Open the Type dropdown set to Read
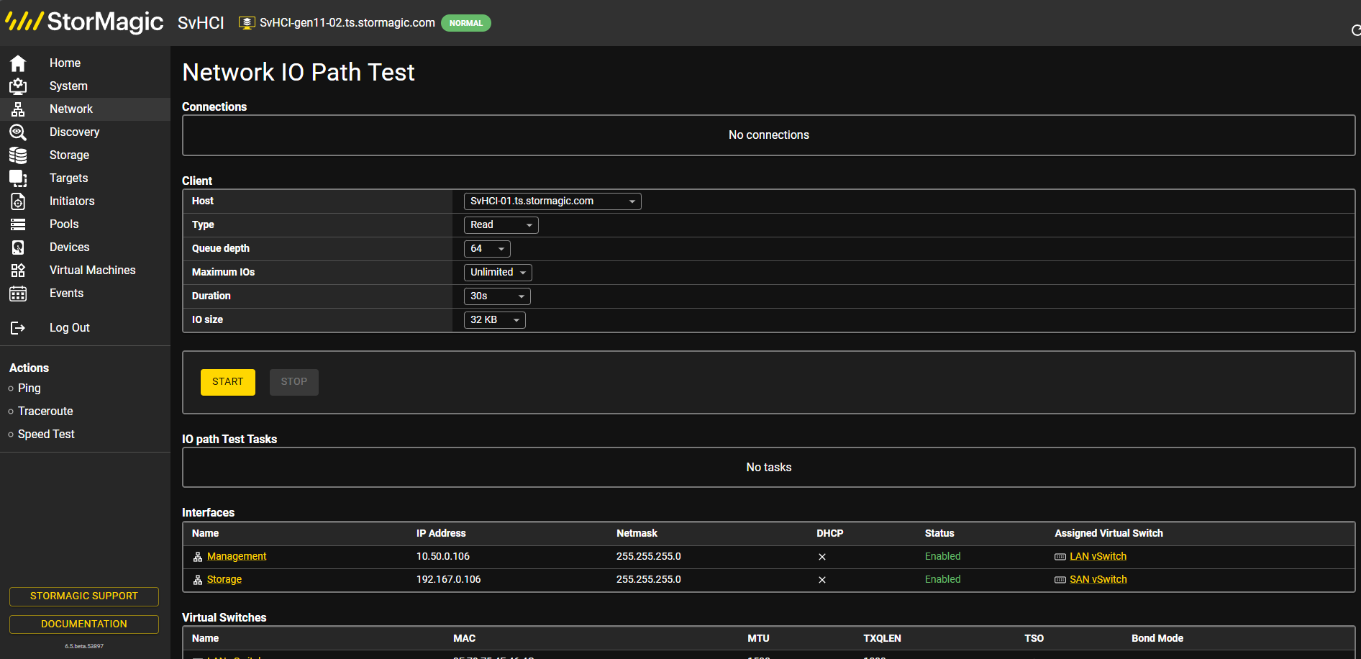 [501, 225]
